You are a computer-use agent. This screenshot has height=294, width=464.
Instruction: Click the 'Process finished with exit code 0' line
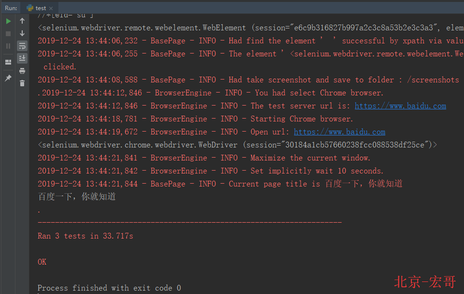pyautogui.click(x=109, y=288)
